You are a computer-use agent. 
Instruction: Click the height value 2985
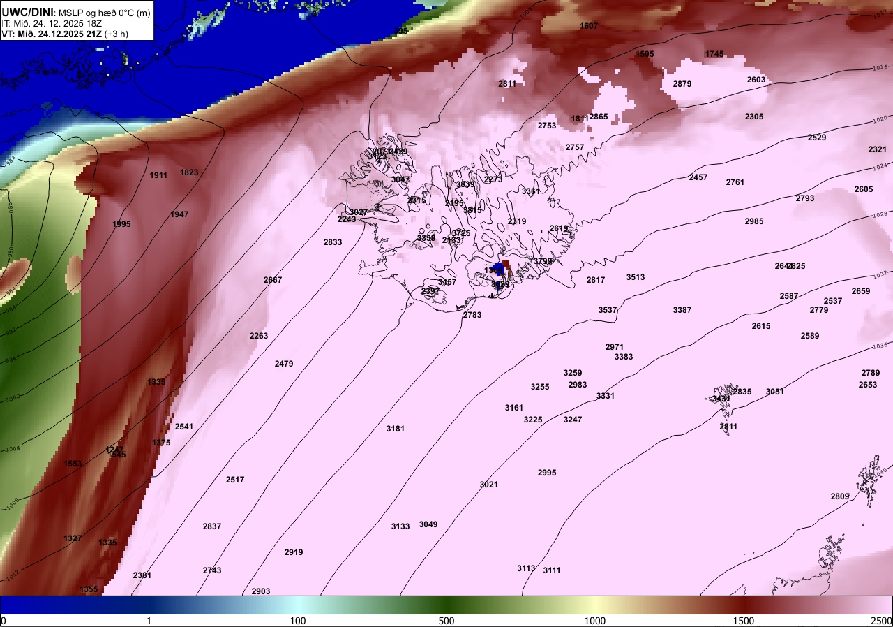click(x=753, y=221)
